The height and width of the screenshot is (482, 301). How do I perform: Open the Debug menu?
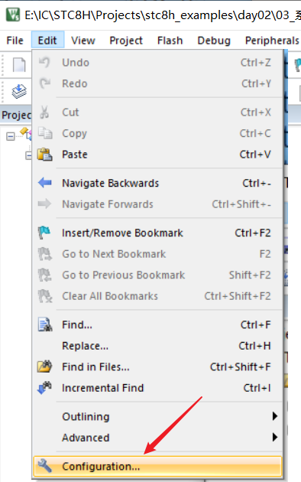pyautogui.click(x=214, y=41)
